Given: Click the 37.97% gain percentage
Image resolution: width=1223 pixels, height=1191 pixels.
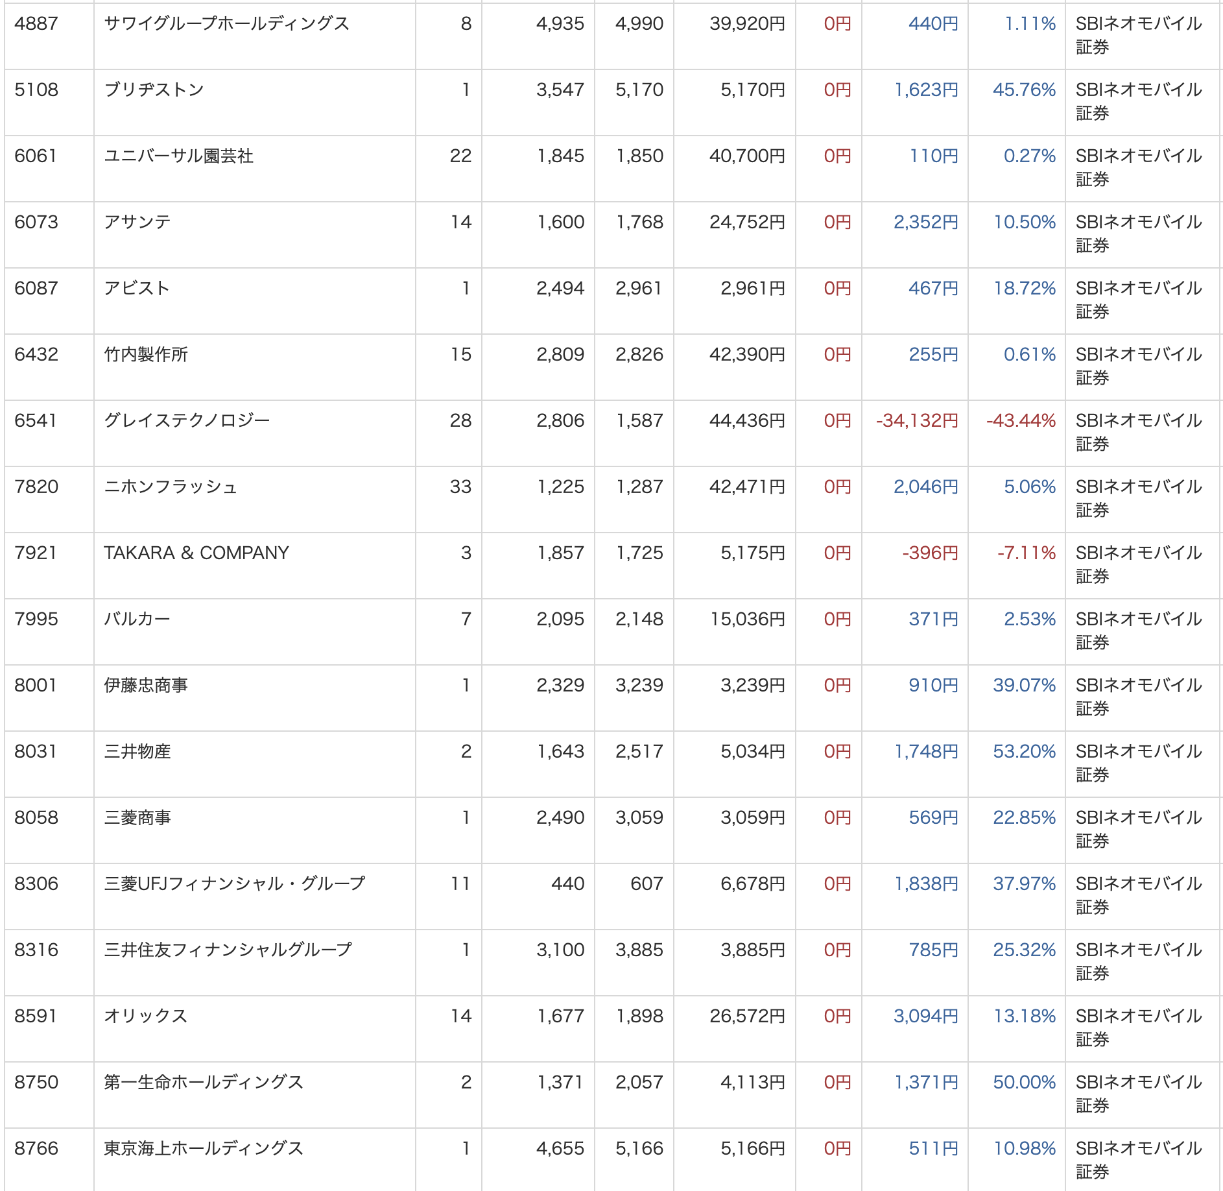Looking at the screenshot, I should click(x=1024, y=884).
